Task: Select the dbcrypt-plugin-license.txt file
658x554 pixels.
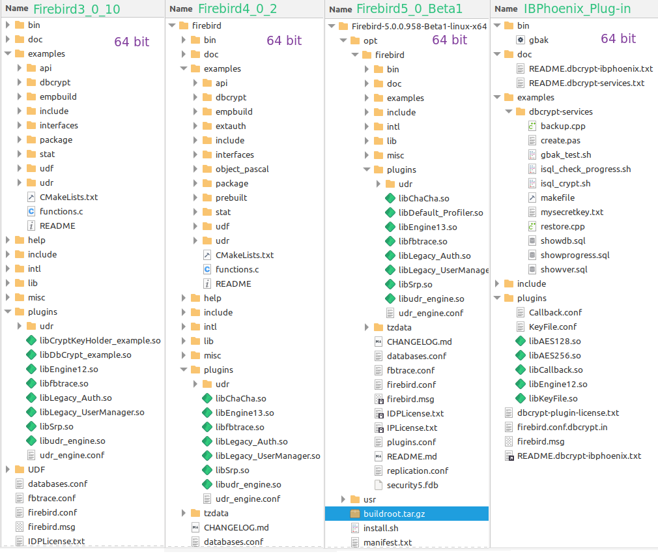Action: 568,413
